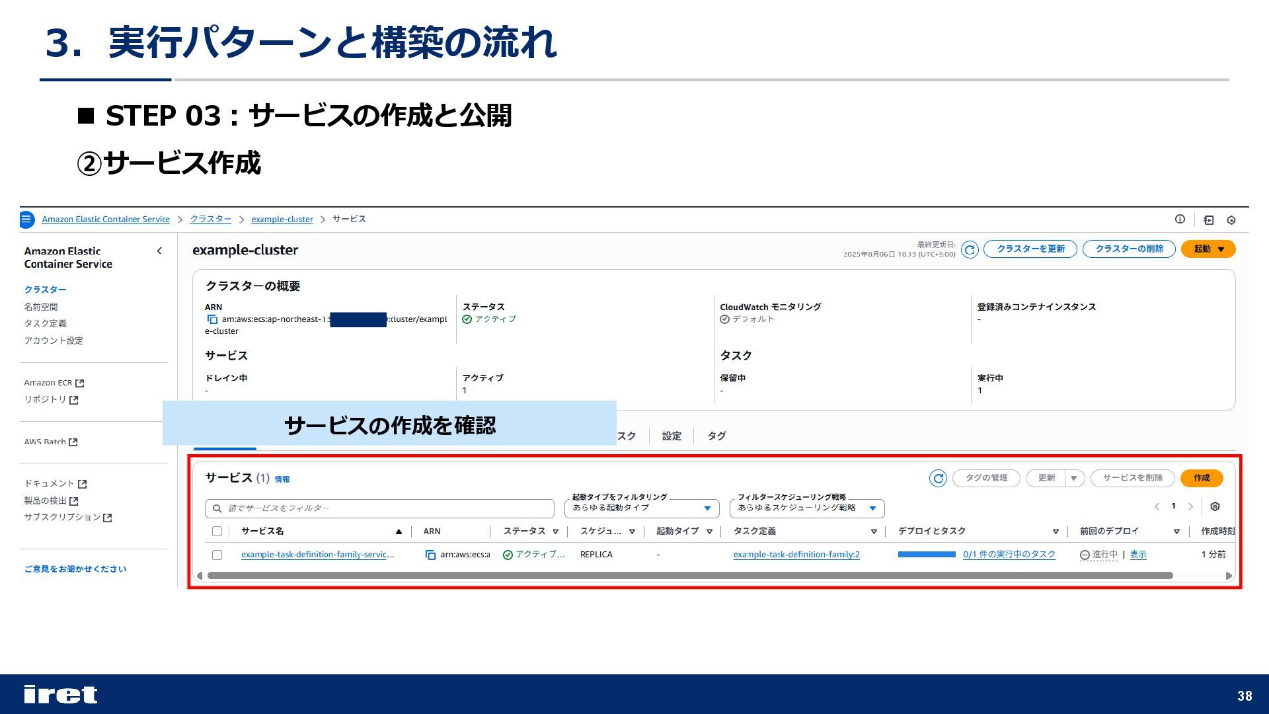Image resolution: width=1269 pixels, height=714 pixels.
Task: Click the サブスクリプション external link icon
Action: point(108,518)
